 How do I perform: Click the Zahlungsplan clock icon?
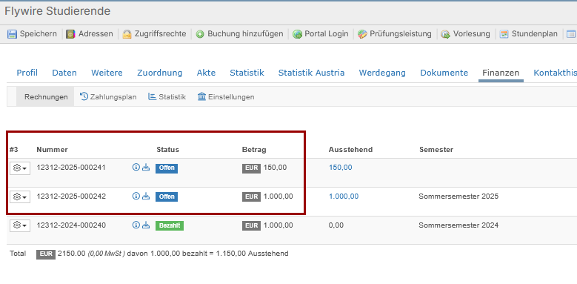click(x=84, y=96)
